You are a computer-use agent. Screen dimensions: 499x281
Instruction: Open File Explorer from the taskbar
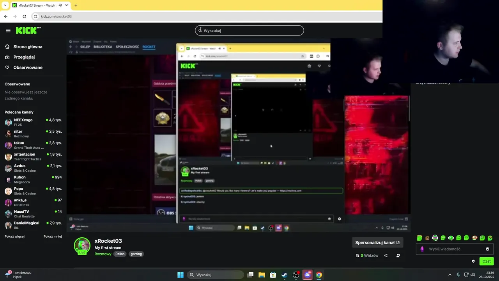[262, 275]
